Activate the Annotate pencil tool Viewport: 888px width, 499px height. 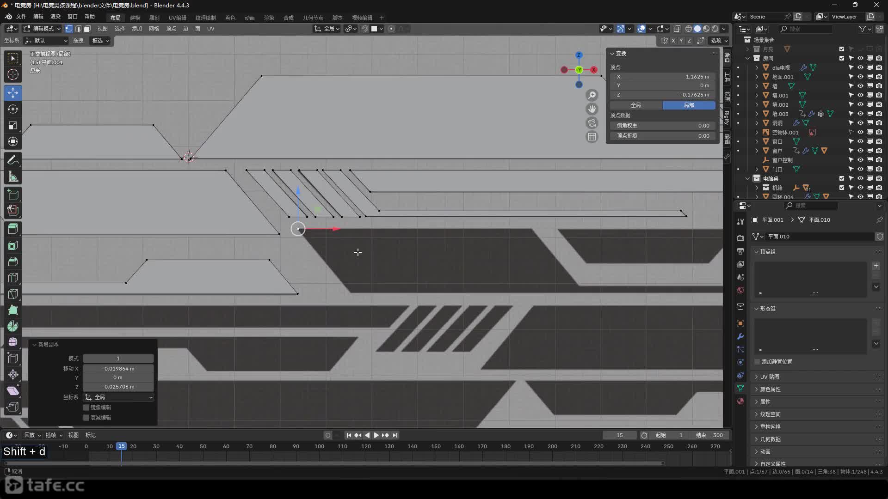[13, 160]
